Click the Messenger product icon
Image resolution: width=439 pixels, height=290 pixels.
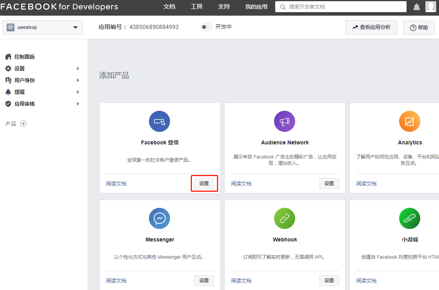tap(159, 218)
